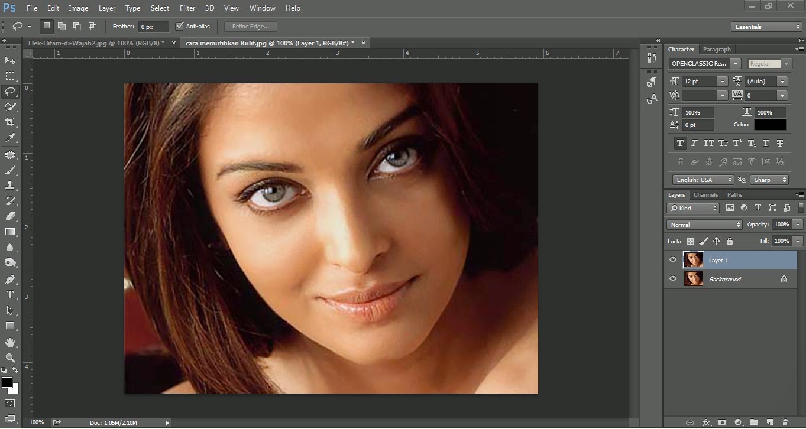The width and height of the screenshot is (806, 429).
Task: Open the Kind layer filter dropdown
Action: click(693, 208)
